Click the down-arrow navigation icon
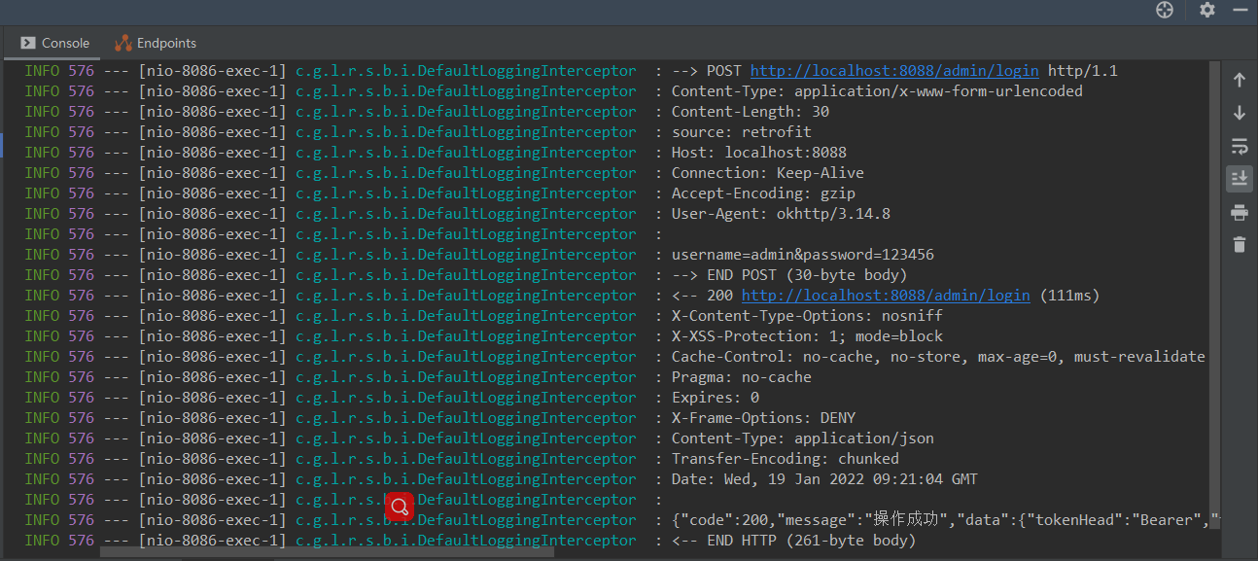This screenshot has height=561, width=1258. 1240,112
